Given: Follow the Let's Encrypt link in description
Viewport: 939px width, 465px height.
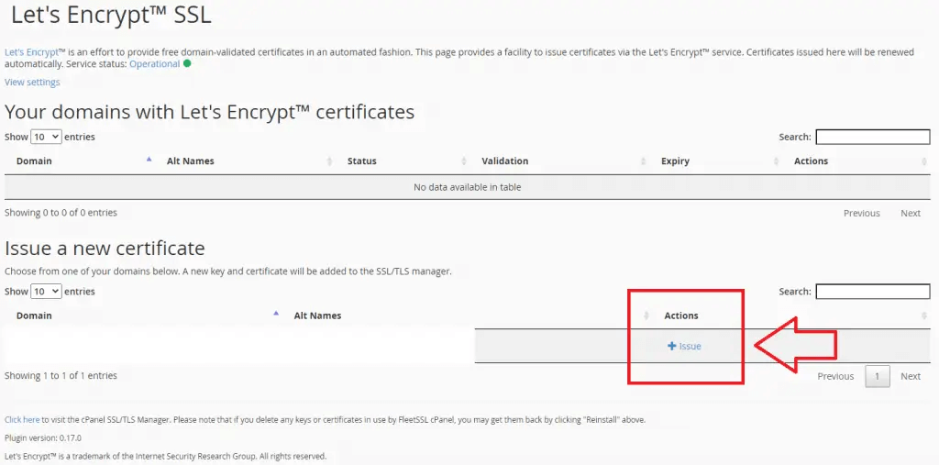Looking at the screenshot, I should [30, 52].
